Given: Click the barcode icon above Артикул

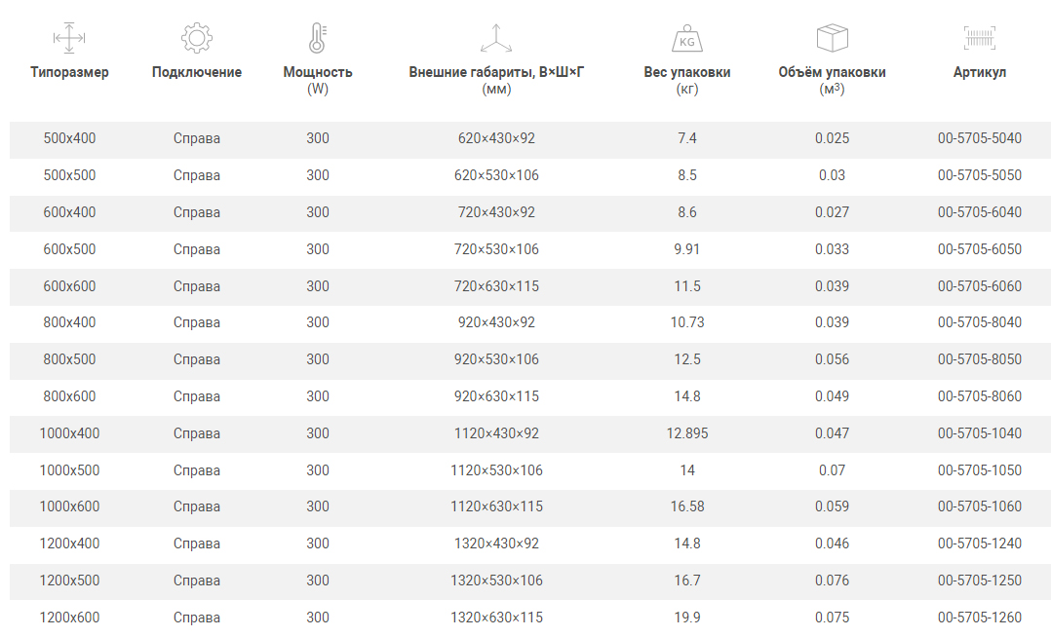Looking at the screenshot, I should pyautogui.click(x=979, y=38).
